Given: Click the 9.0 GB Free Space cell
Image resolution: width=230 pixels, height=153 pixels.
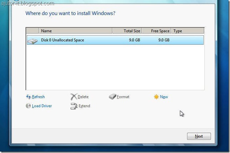Looking at the screenshot, I should (x=164, y=40).
